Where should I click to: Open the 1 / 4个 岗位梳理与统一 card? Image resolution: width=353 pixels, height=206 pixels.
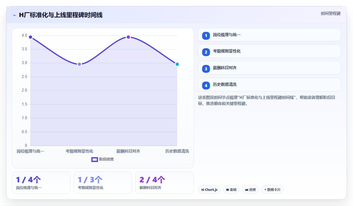click(x=41, y=183)
